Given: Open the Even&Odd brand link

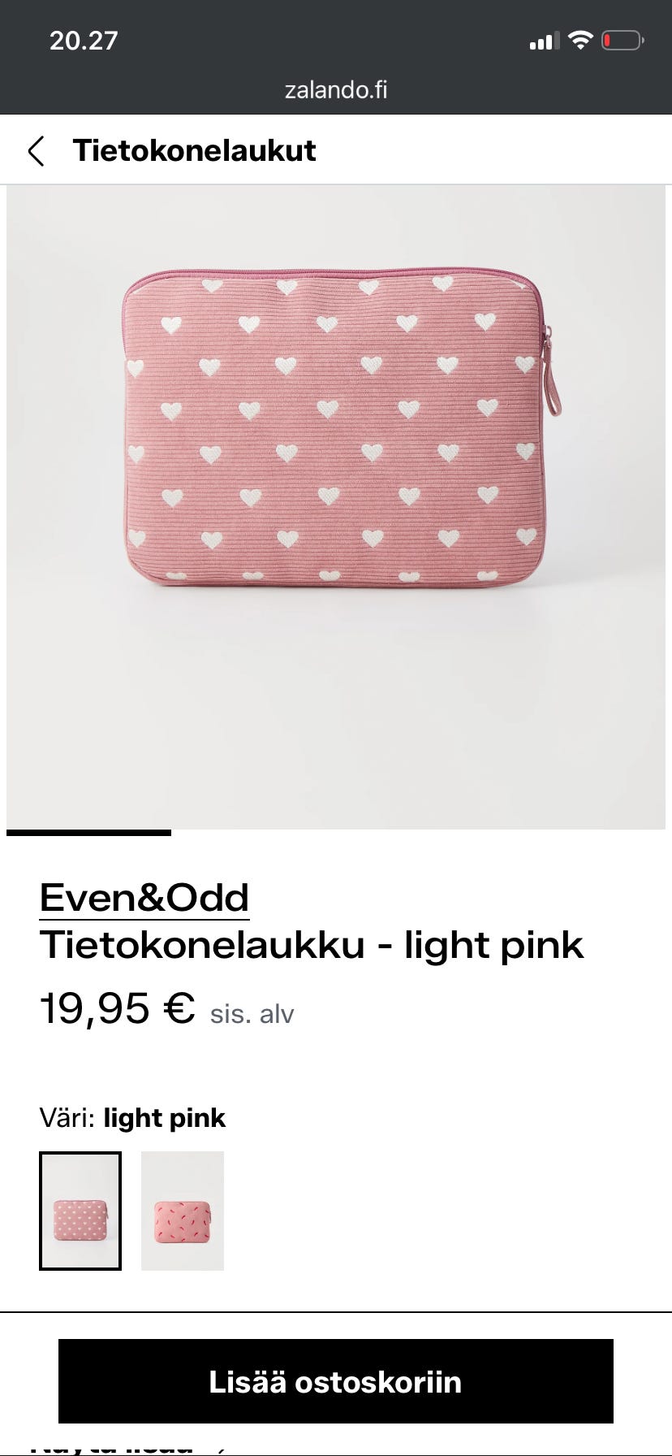Looking at the screenshot, I should click(144, 898).
